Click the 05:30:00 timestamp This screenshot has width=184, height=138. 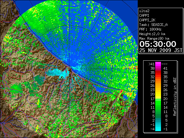(x=158, y=44)
